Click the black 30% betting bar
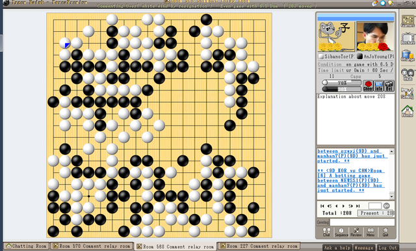The height and width of the screenshot is (251, 416). (x=341, y=89)
